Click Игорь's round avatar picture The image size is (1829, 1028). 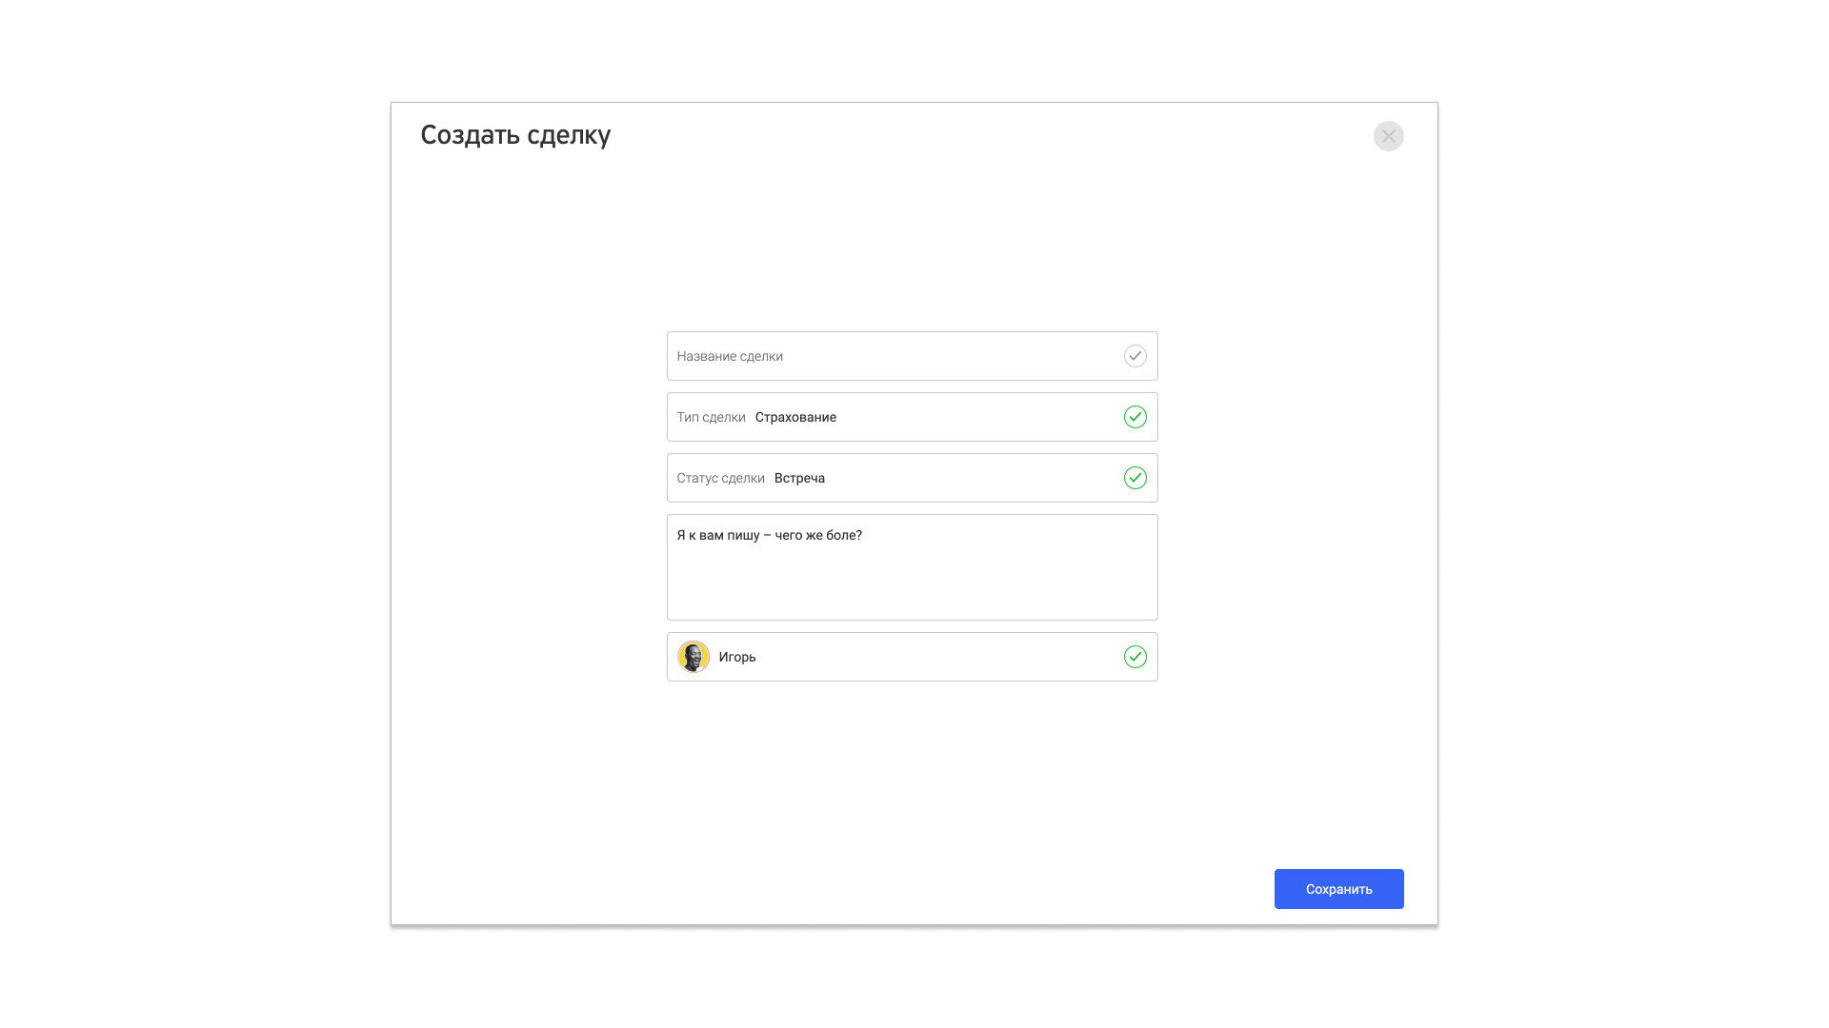[x=693, y=657]
